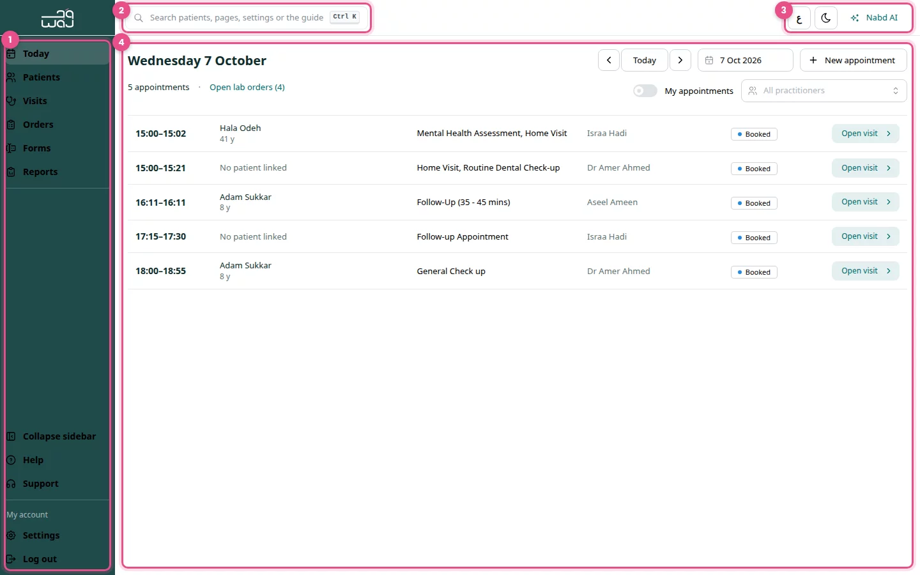Click the Today calendar icon in sidebar
This screenshot has height=575, width=920.
point(11,54)
